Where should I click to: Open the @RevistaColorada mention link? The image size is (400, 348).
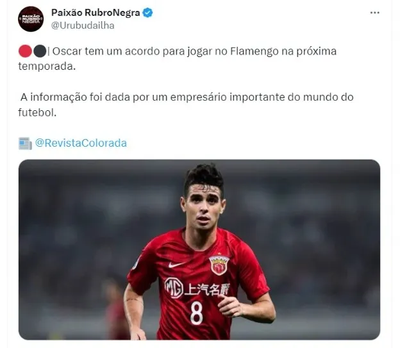(81, 143)
